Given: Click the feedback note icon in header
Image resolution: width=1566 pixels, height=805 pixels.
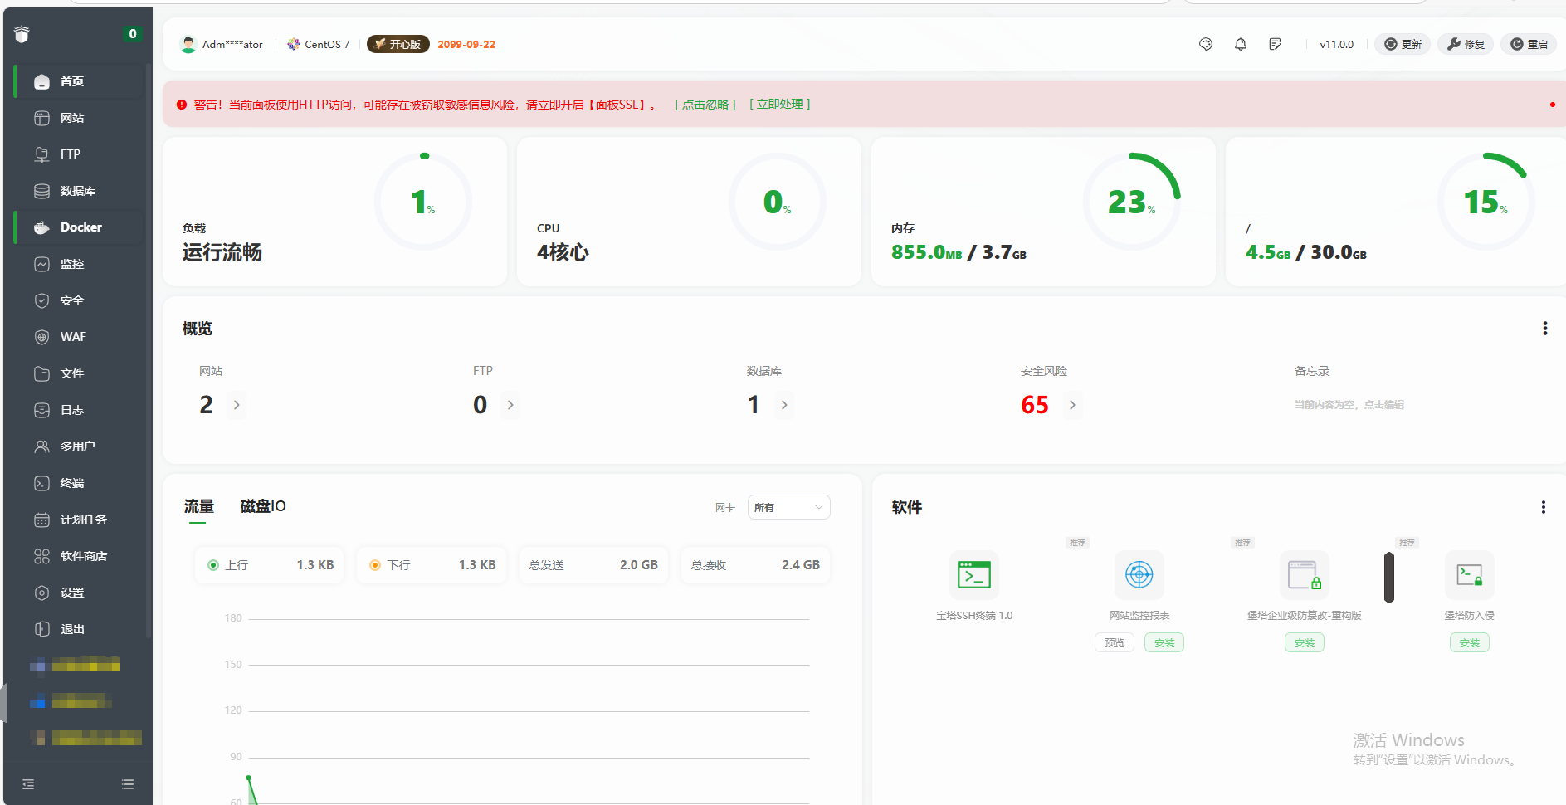Looking at the screenshot, I should [x=1275, y=45].
